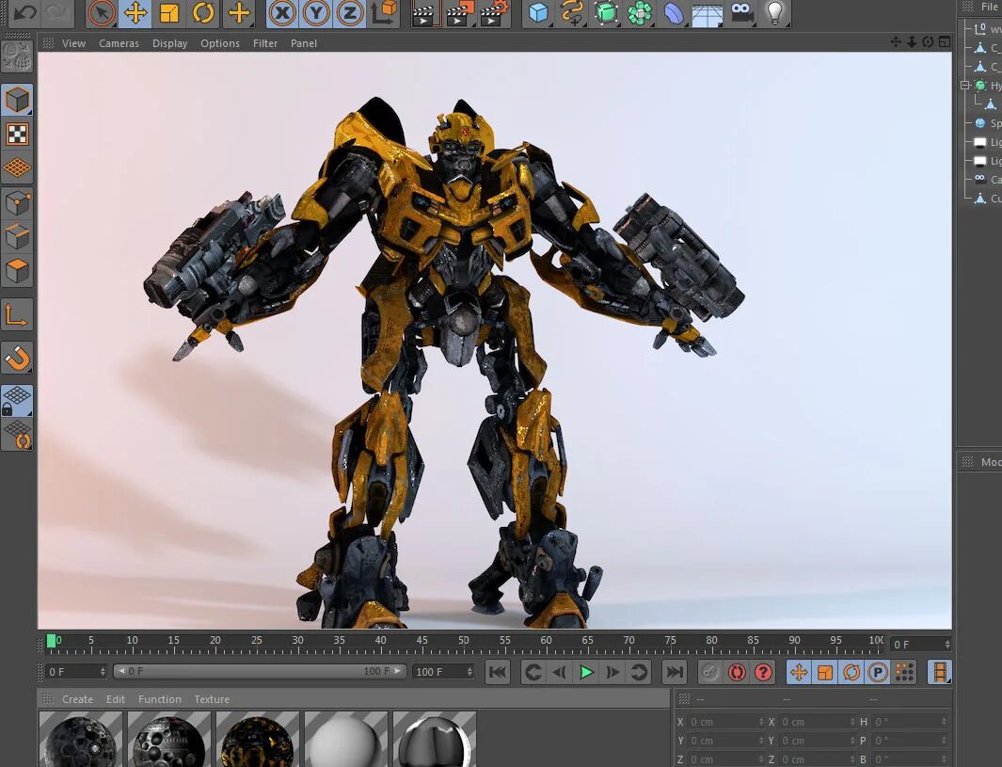Viewport: 1002px width, 767px height.
Task: Add a Light bulb object
Action: [x=774, y=13]
